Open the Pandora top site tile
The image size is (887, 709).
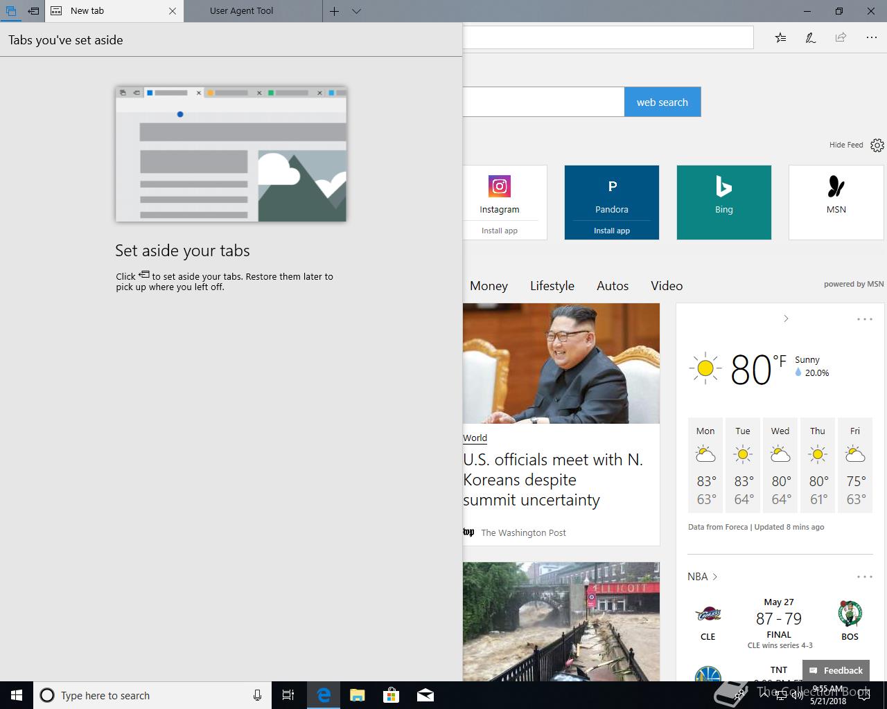click(612, 194)
